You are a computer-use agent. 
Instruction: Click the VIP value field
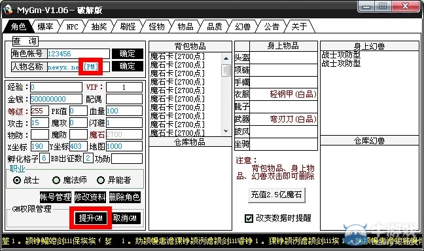tap(124, 87)
